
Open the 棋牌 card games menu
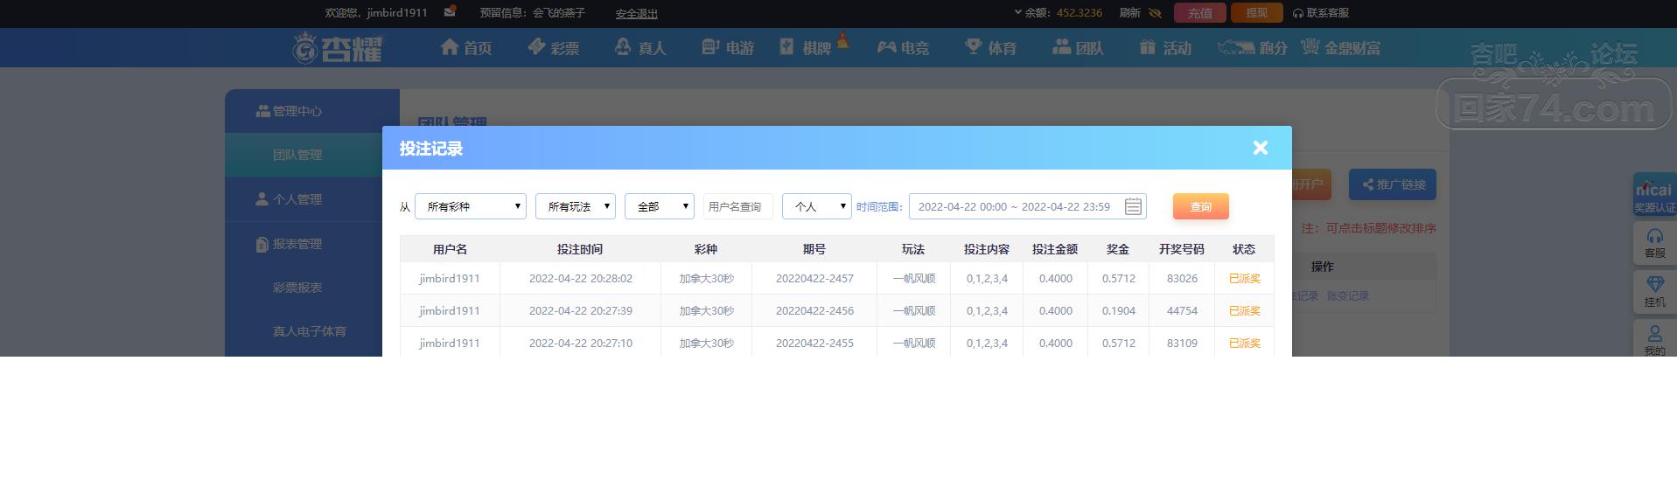coord(806,47)
